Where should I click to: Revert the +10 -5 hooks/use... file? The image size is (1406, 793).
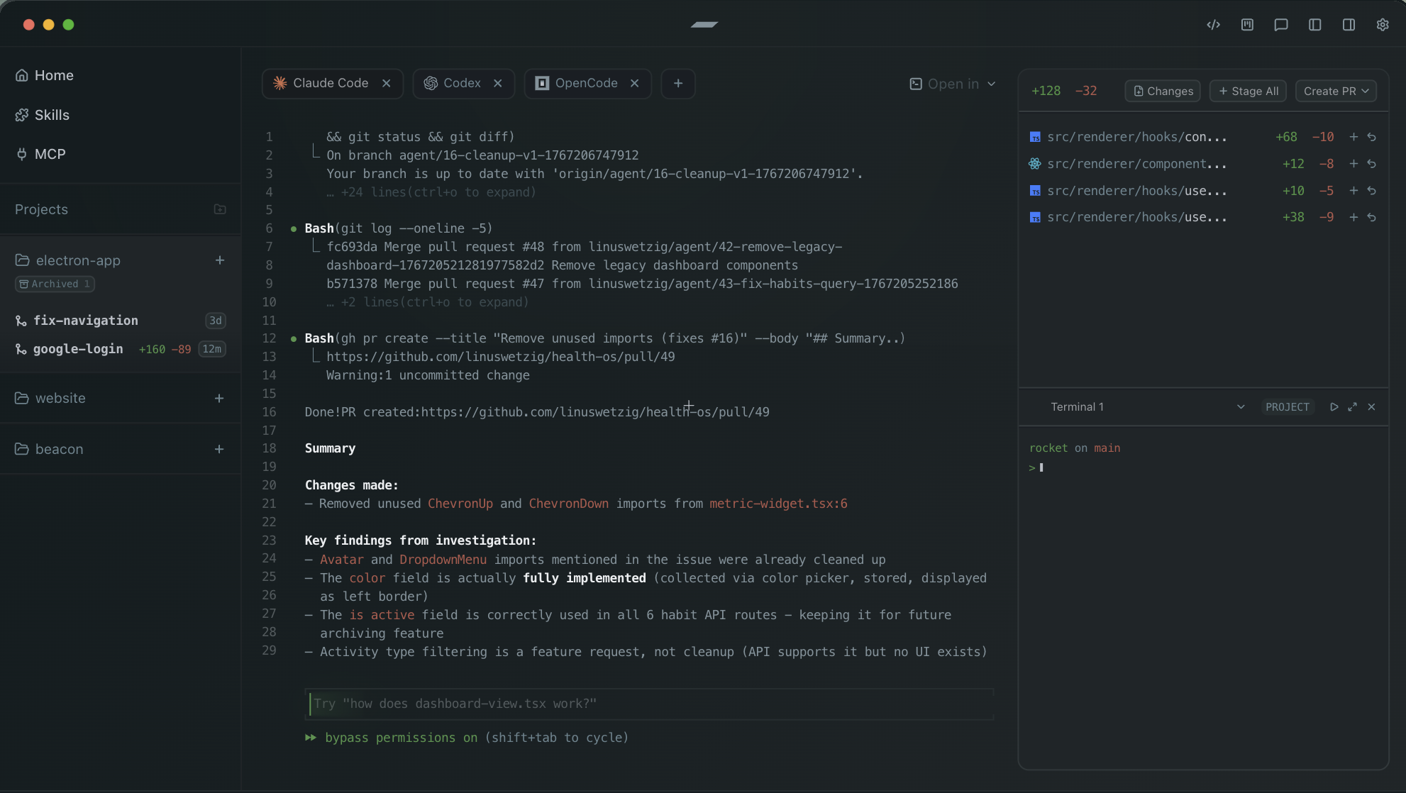point(1372,191)
